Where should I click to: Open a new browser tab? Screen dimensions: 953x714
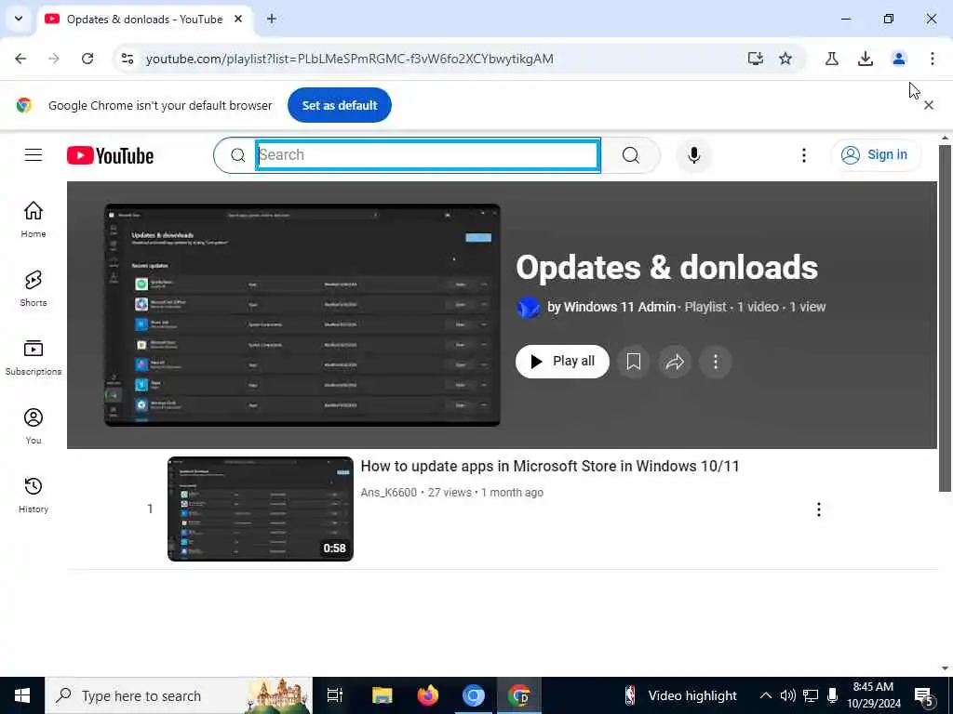272,19
